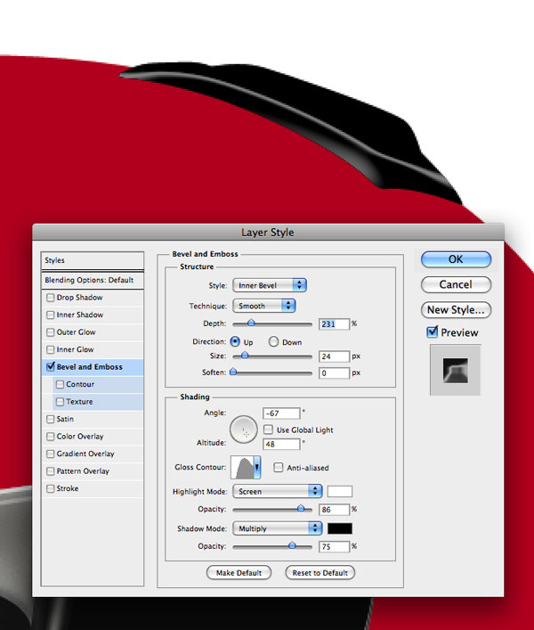Click the Highlight Opacity field showing 86
This screenshot has height=630, width=534.
point(335,510)
